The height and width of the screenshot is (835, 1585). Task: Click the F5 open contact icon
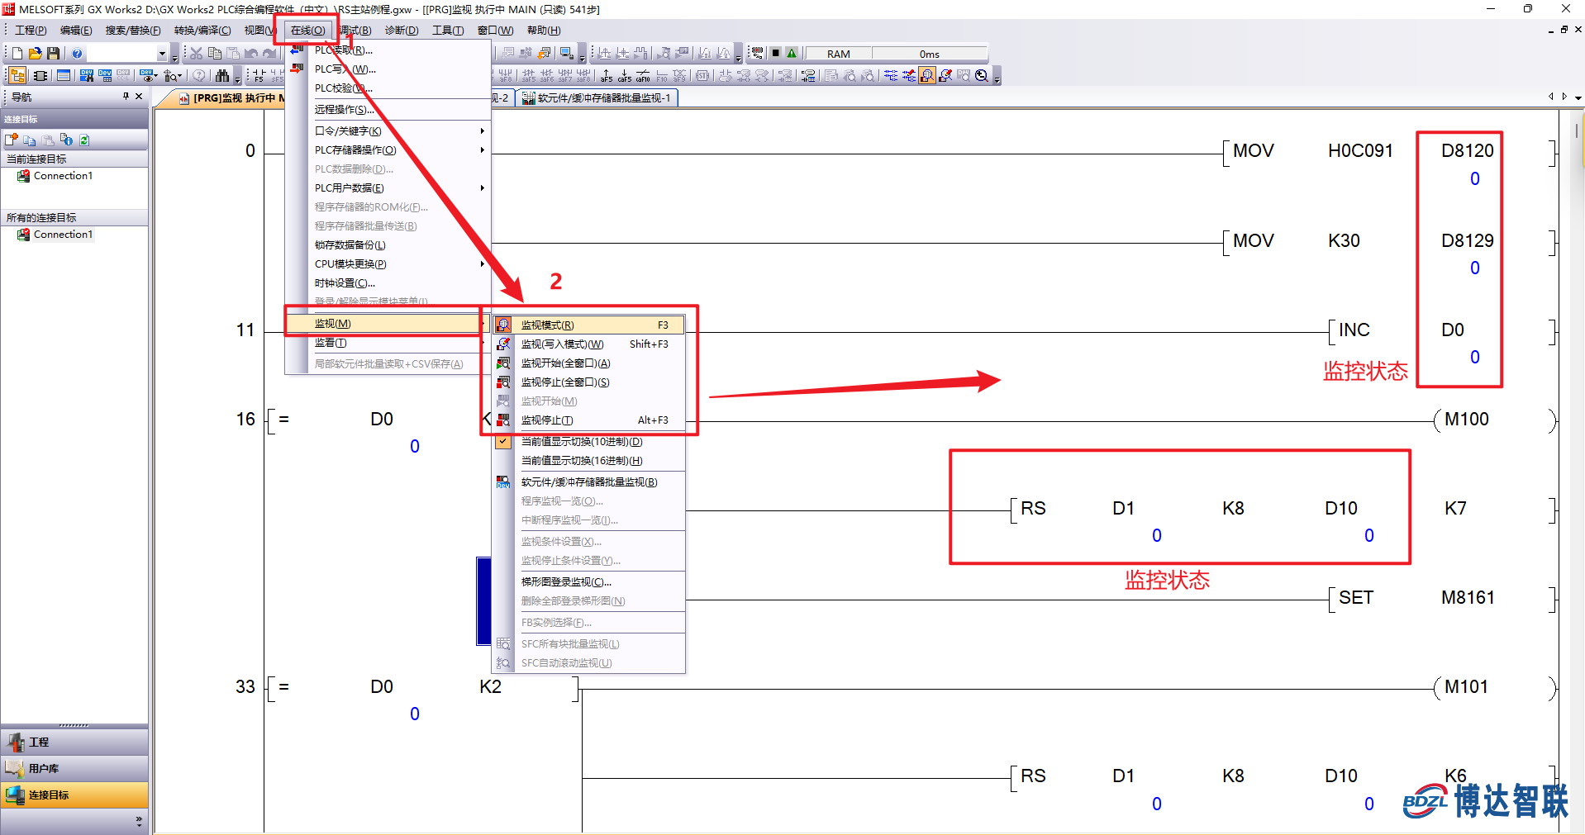pos(259,76)
